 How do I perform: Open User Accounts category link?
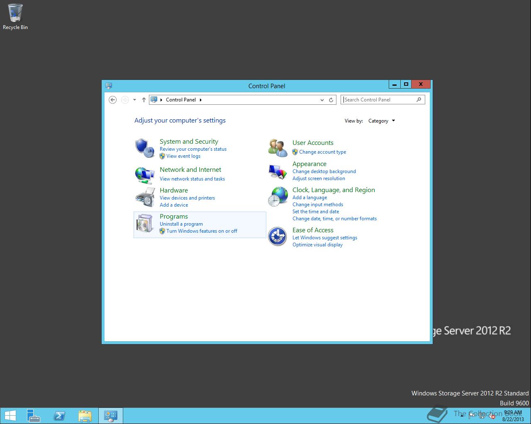tap(313, 143)
